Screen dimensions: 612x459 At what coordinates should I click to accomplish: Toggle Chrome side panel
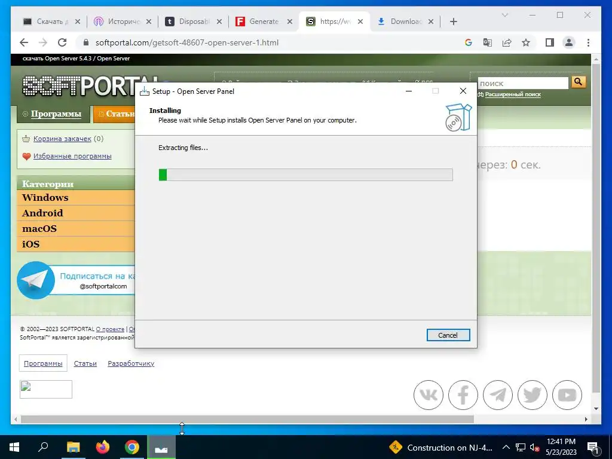[x=550, y=42]
